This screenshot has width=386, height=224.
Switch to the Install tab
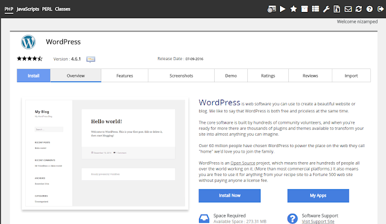click(x=34, y=76)
